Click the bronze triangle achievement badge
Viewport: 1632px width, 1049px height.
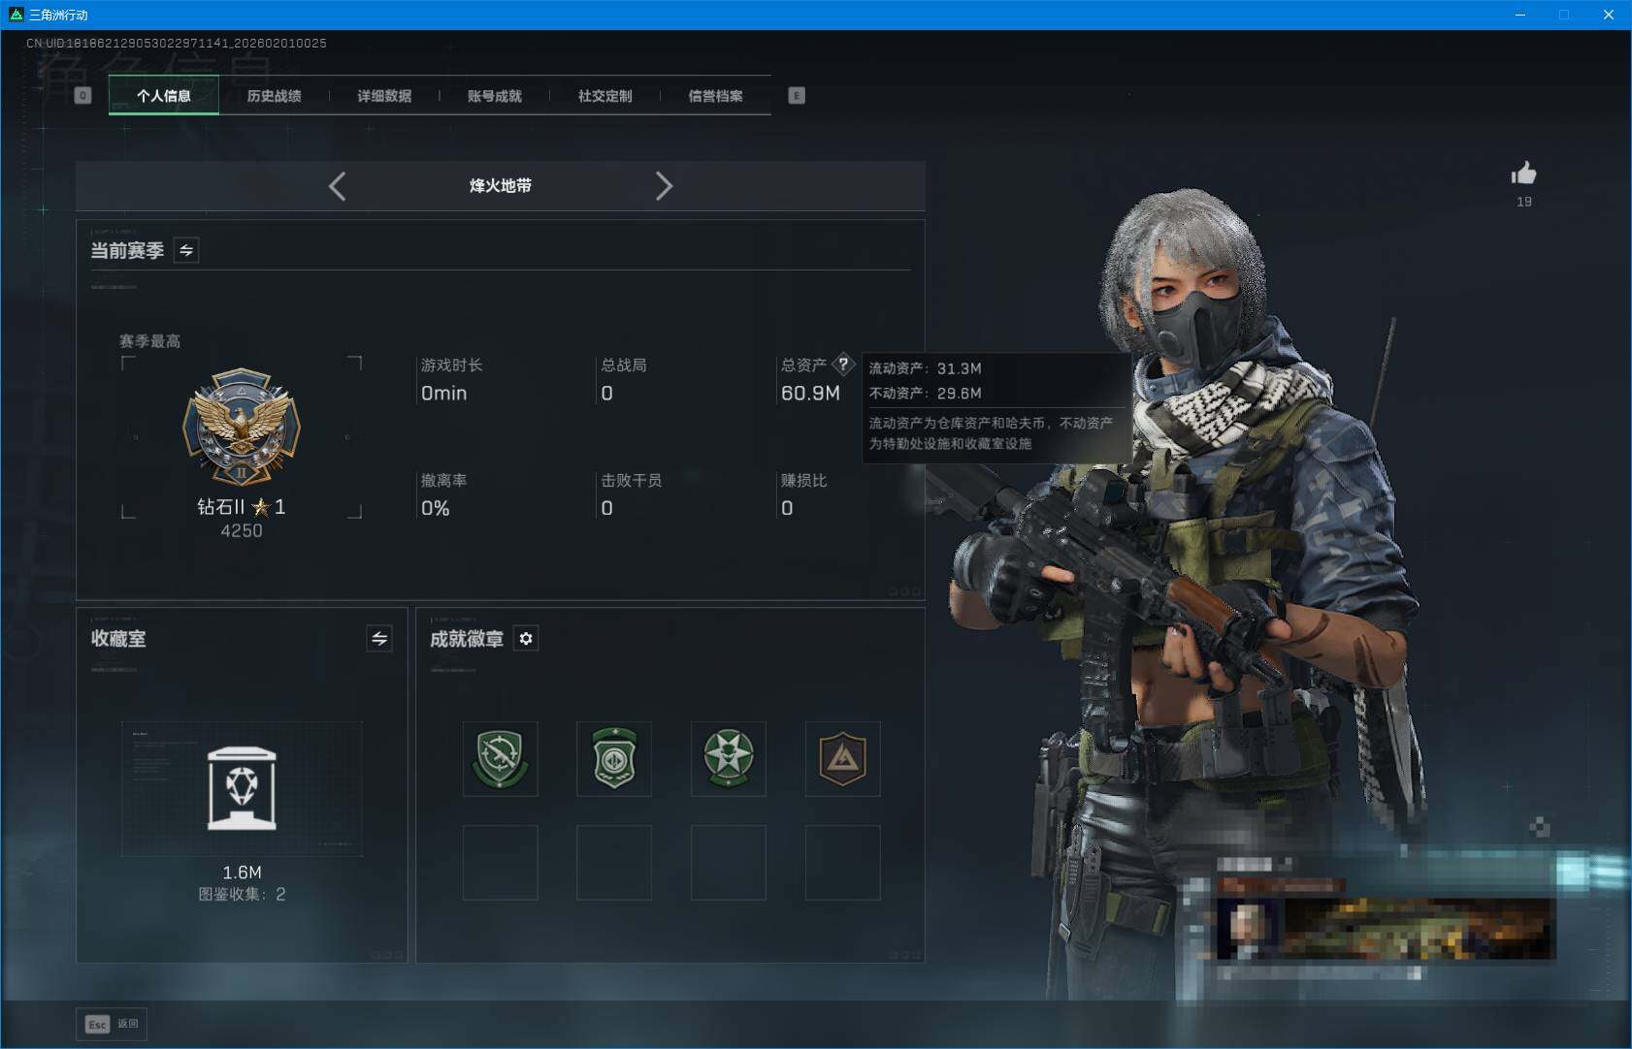pyautogui.click(x=841, y=759)
